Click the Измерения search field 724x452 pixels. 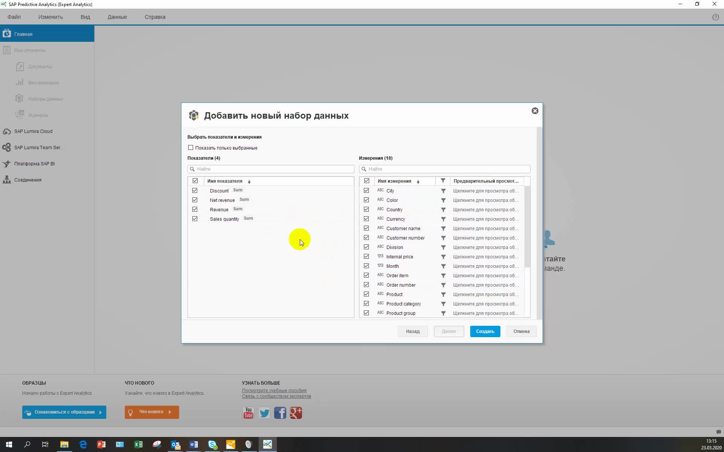[x=445, y=169]
